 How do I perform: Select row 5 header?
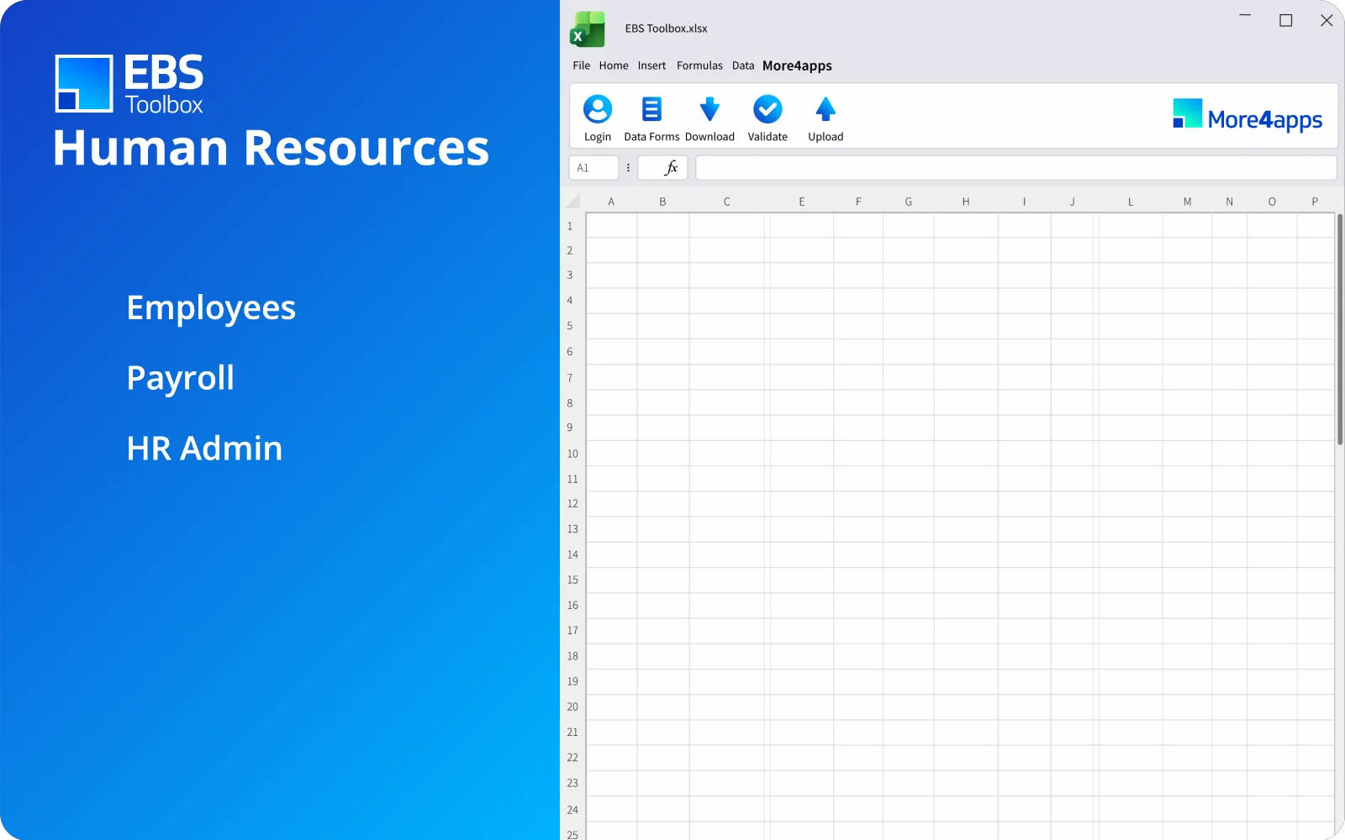coord(570,326)
